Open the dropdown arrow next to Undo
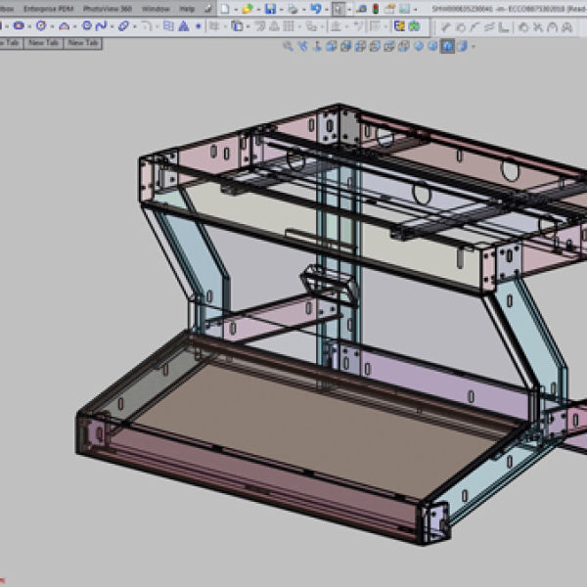587x587 pixels. [327, 9]
